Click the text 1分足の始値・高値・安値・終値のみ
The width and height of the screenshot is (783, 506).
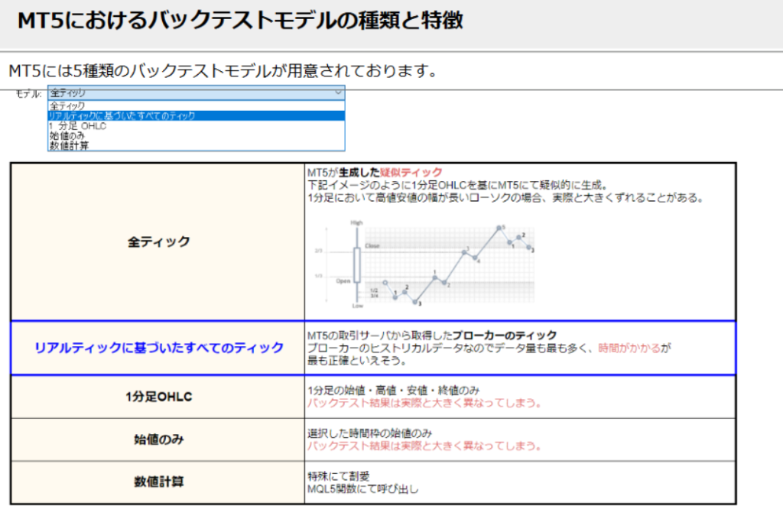(394, 391)
